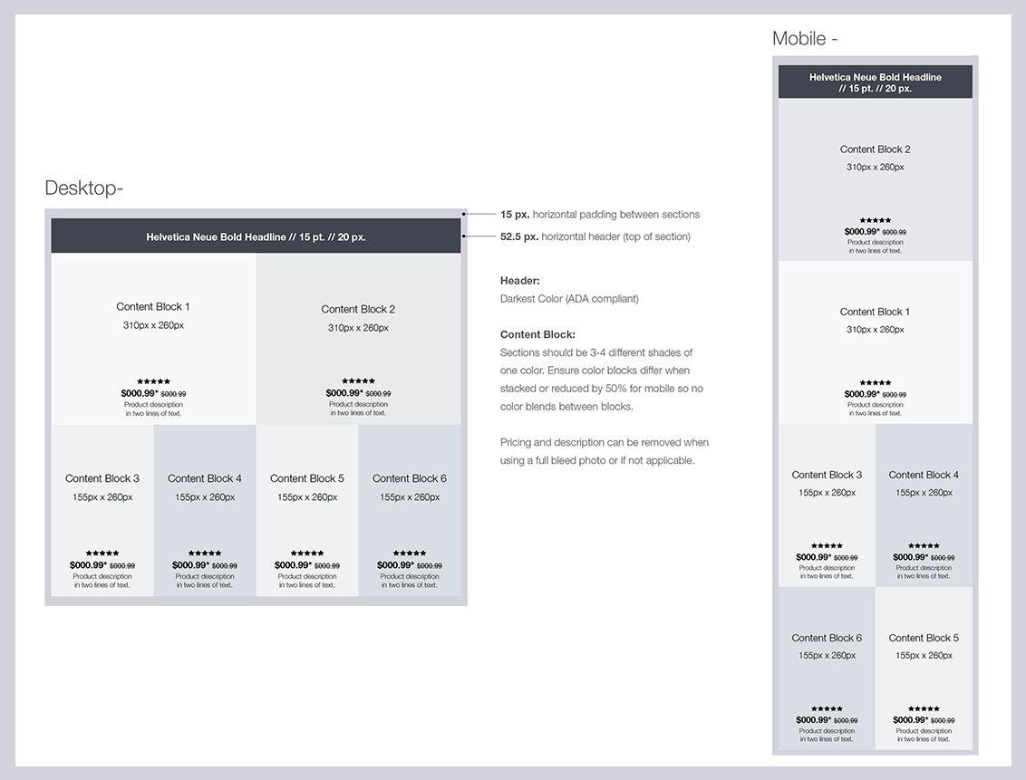This screenshot has height=780, width=1026.
Task: Click star rating in desktop Content Block 3
Action: point(102,554)
